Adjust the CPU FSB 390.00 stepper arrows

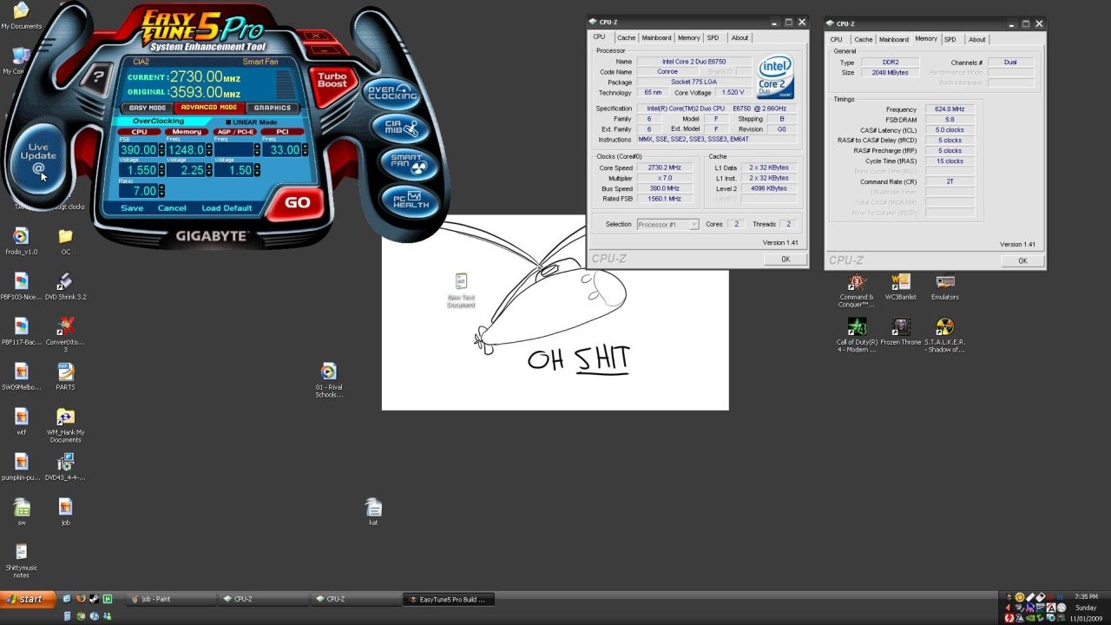point(161,150)
